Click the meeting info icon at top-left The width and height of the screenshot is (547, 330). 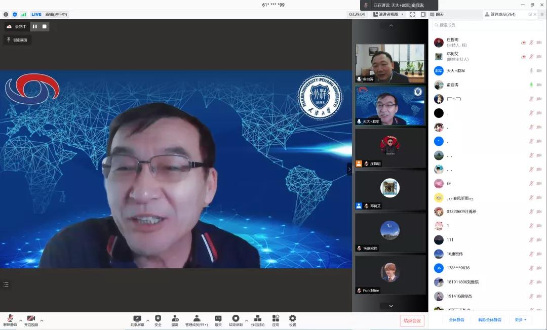[x=6, y=14]
